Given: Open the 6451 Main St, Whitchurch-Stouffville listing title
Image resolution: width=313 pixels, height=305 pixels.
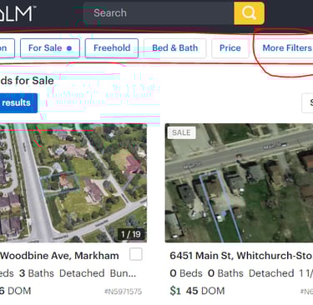Looking at the screenshot, I should click(241, 256).
